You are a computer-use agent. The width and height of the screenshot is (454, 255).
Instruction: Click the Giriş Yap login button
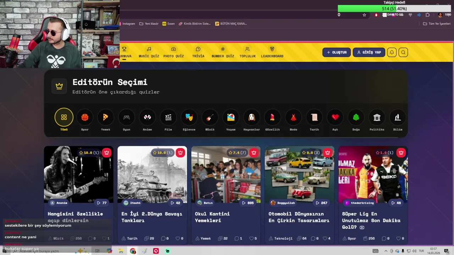369,52
